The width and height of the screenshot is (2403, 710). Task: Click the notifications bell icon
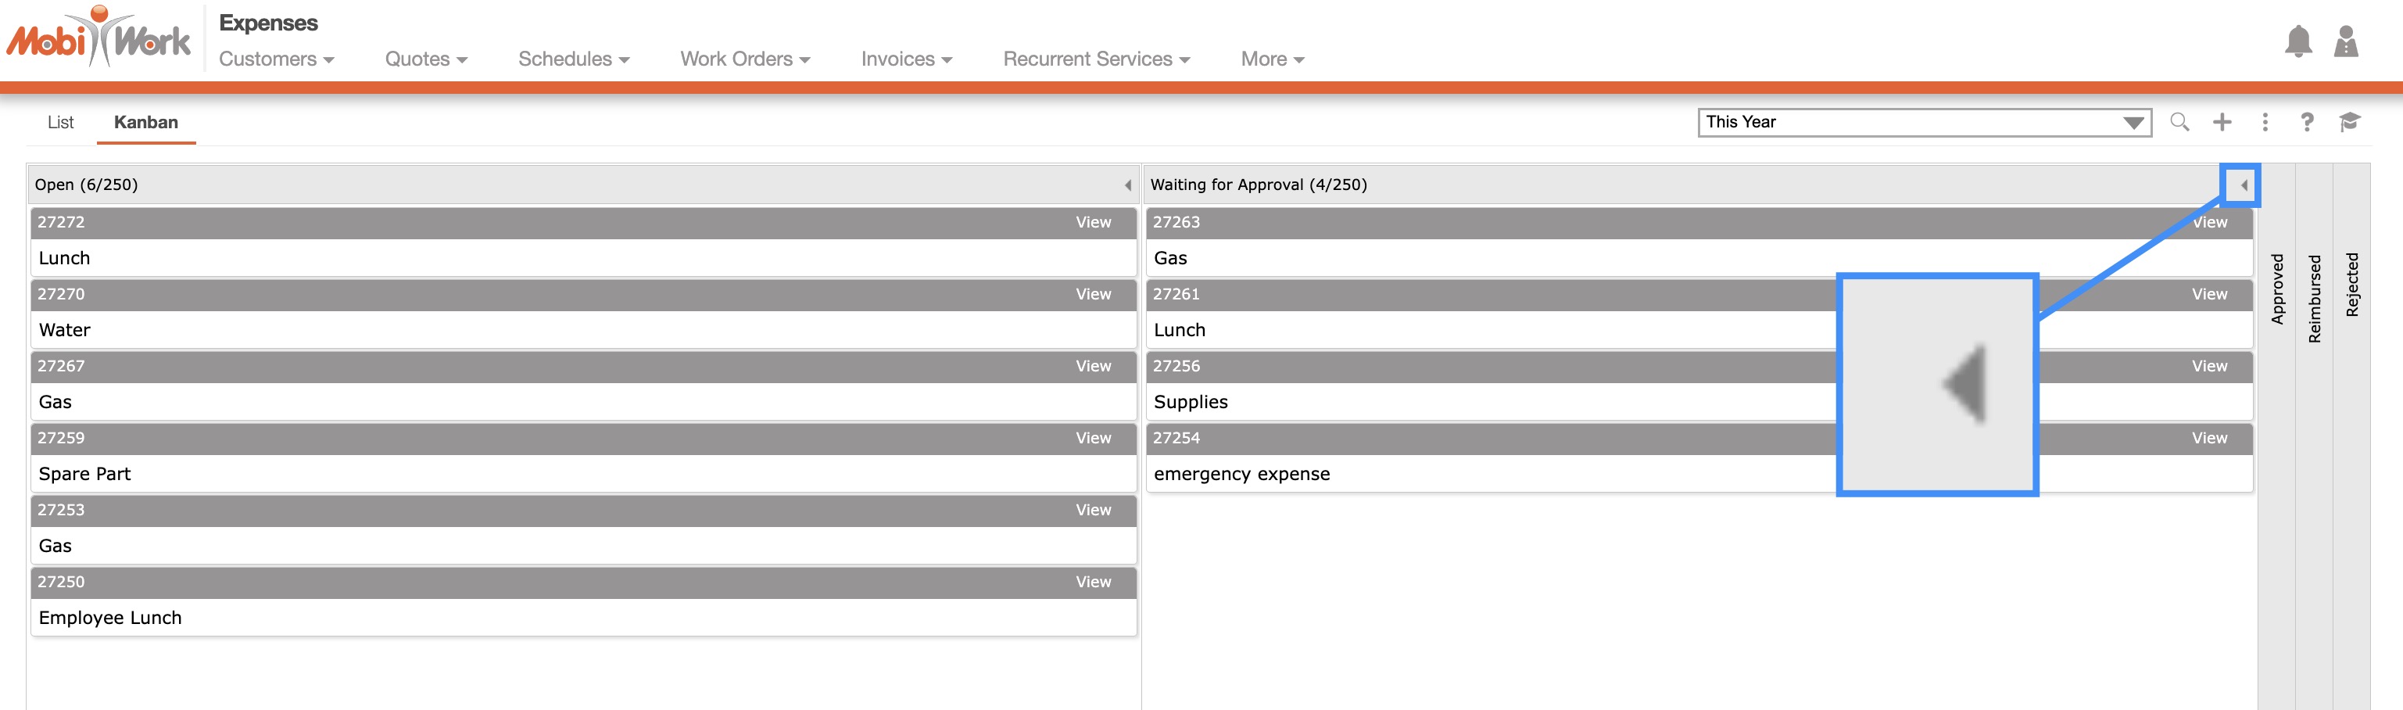2297,42
